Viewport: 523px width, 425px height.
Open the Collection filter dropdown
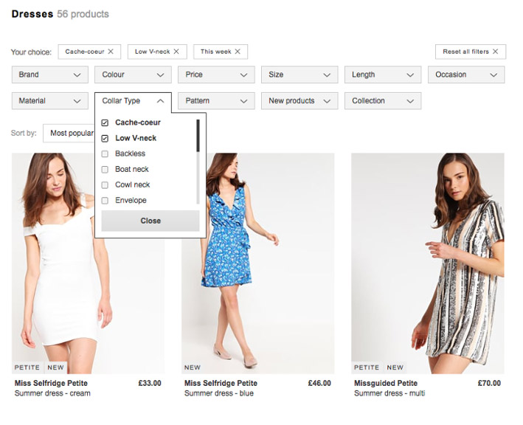tap(383, 101)
